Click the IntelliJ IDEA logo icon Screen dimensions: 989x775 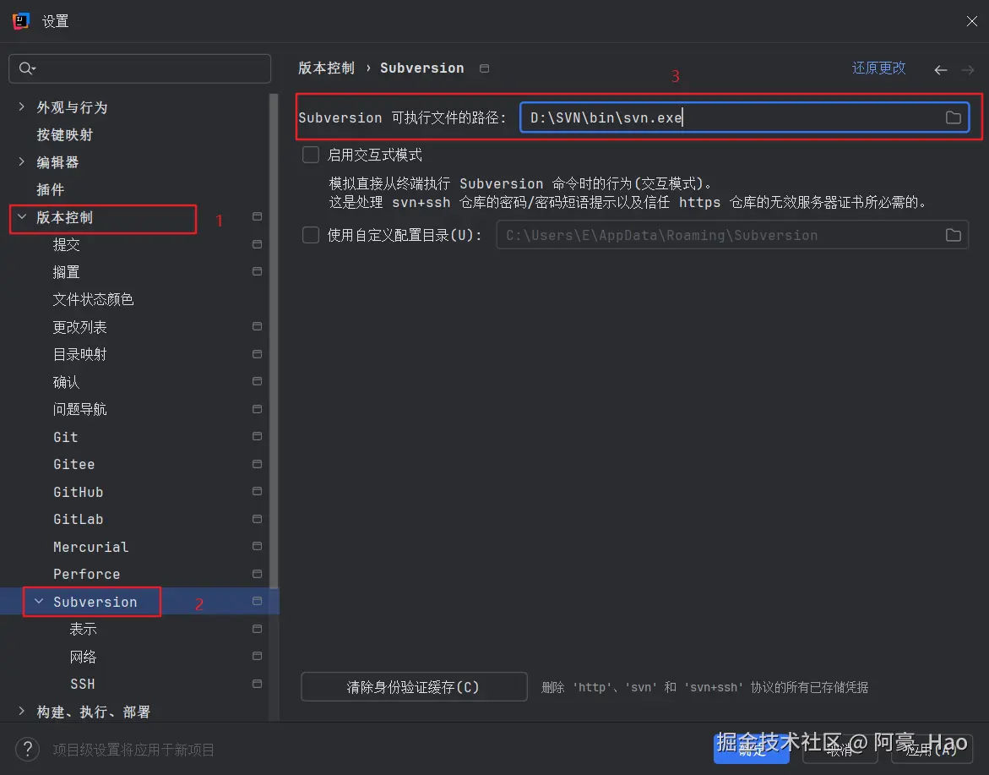tap(21, 21)
